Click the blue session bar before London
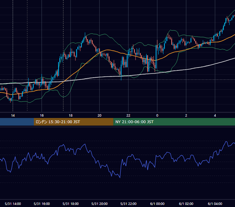This screenshot has width=235, height=207. pos(17,122)
